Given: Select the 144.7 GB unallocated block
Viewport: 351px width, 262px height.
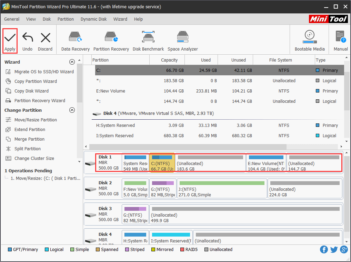Looking at the screenshot, I should click(314, 163).
